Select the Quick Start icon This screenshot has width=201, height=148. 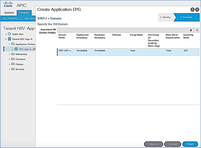pos(10,34)
